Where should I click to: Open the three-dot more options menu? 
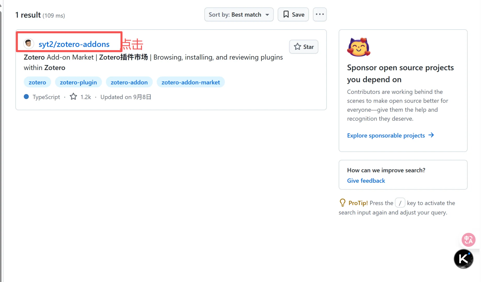coord(320,14)
